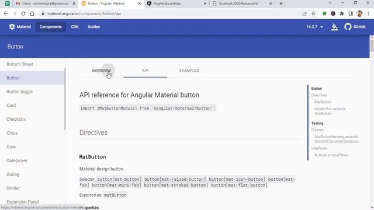This screenshot has width=374, height=210.
Task: Switch to the Gmail Inbox tab
Action: (x=46, y=3)
